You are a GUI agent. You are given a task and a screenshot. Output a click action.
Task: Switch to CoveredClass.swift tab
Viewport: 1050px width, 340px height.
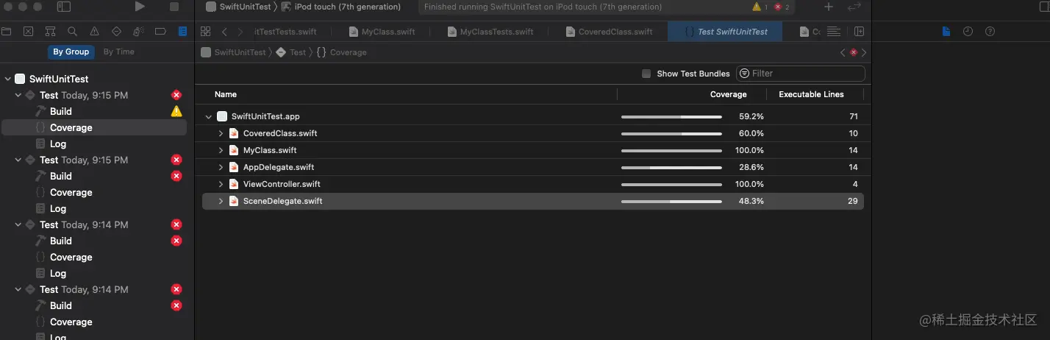[611, 32]
